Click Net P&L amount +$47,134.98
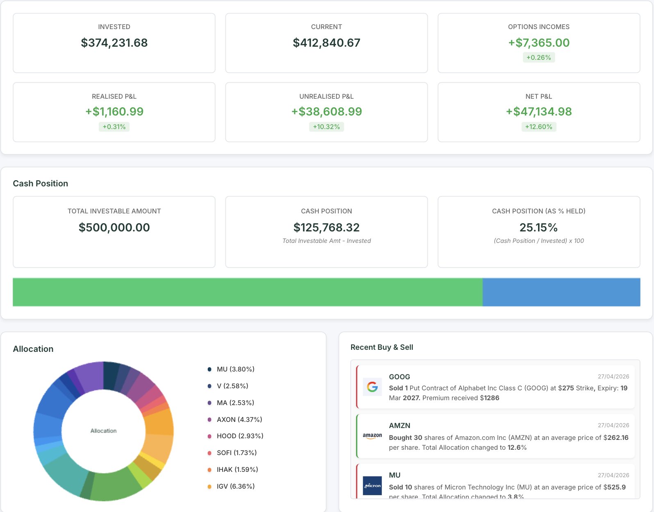The width and height of the screenshot is (654, 512). click(539, 111)
